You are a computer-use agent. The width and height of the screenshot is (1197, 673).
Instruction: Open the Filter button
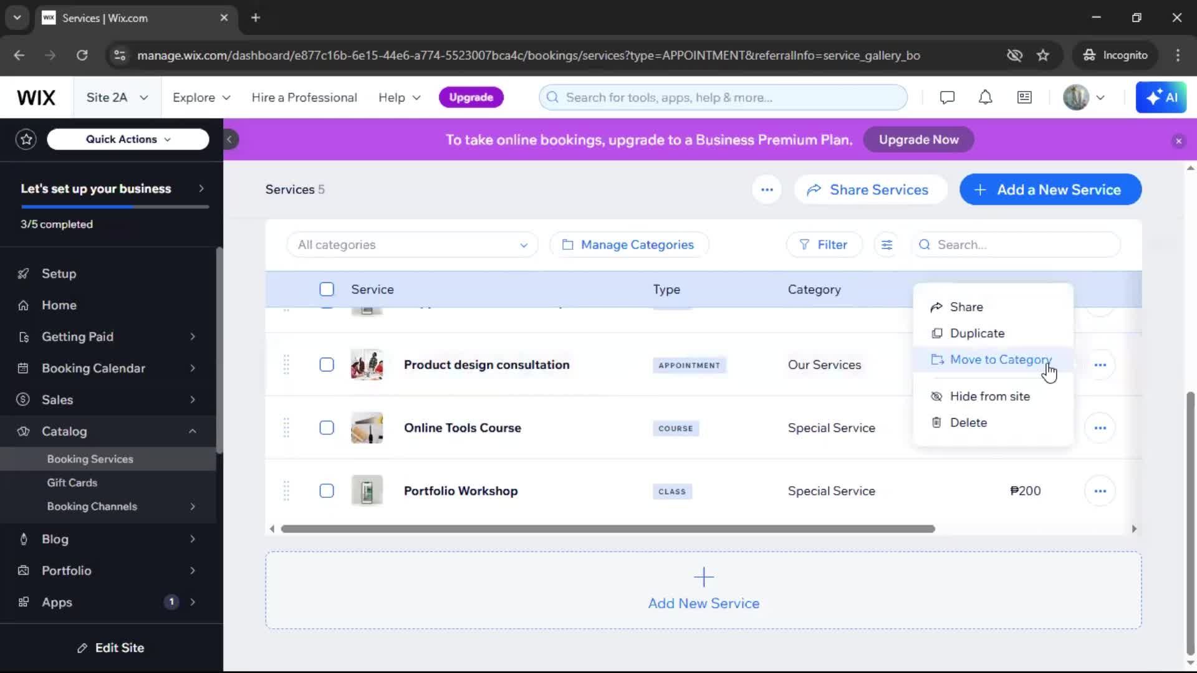[824, 245]
